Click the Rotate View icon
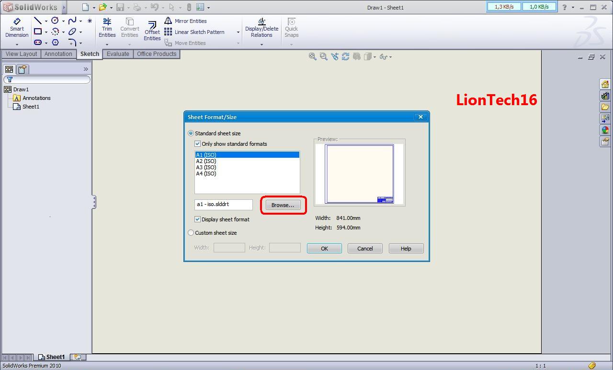This screenshot has width=613, height=370. tap(345, 56)
